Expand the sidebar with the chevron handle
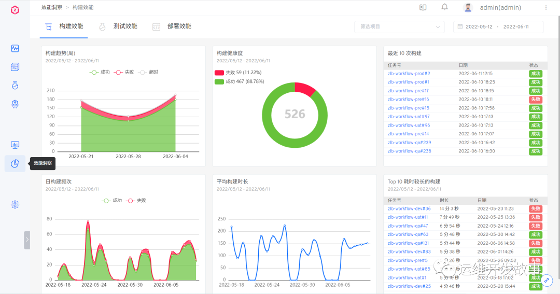 (x=27, y=240)
